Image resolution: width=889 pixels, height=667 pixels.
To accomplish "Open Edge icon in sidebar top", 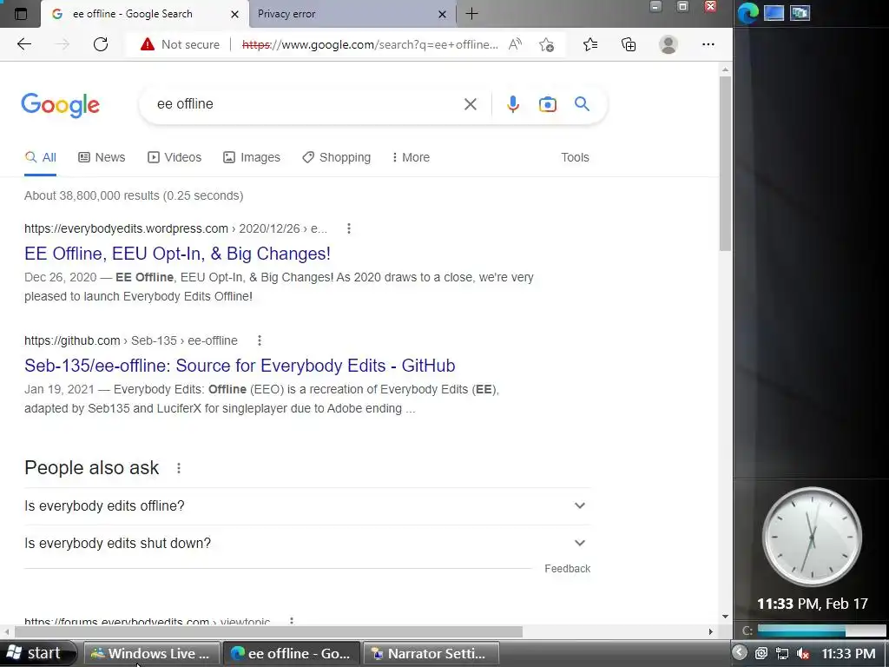I will 748,12.
